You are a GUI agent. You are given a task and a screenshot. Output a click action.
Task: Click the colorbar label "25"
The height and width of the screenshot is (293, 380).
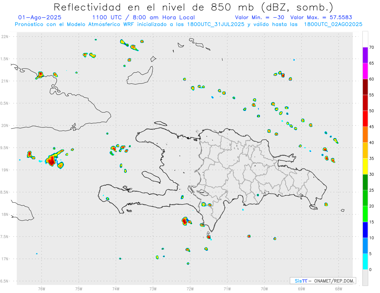pos(372,190)
